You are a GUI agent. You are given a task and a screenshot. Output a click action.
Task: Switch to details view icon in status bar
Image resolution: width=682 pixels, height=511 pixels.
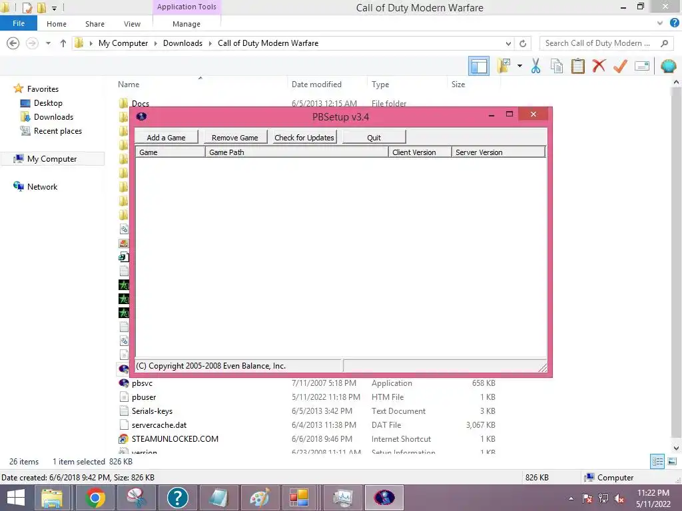(x=657, y=462)
